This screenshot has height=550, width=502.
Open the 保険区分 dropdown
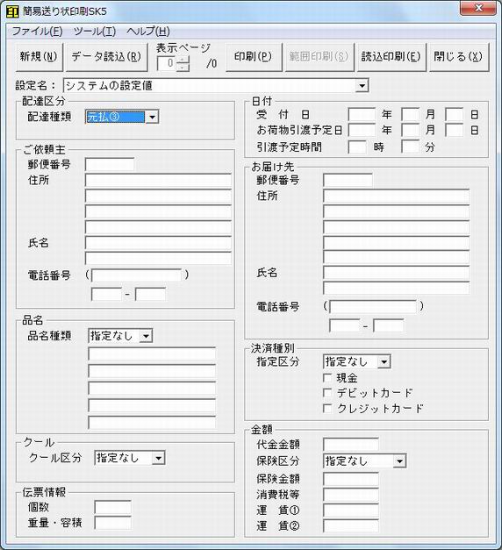pos(399,461)
